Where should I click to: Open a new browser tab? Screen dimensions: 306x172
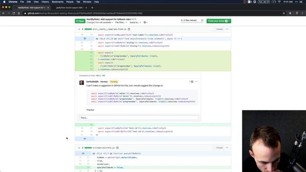(92, 8)
